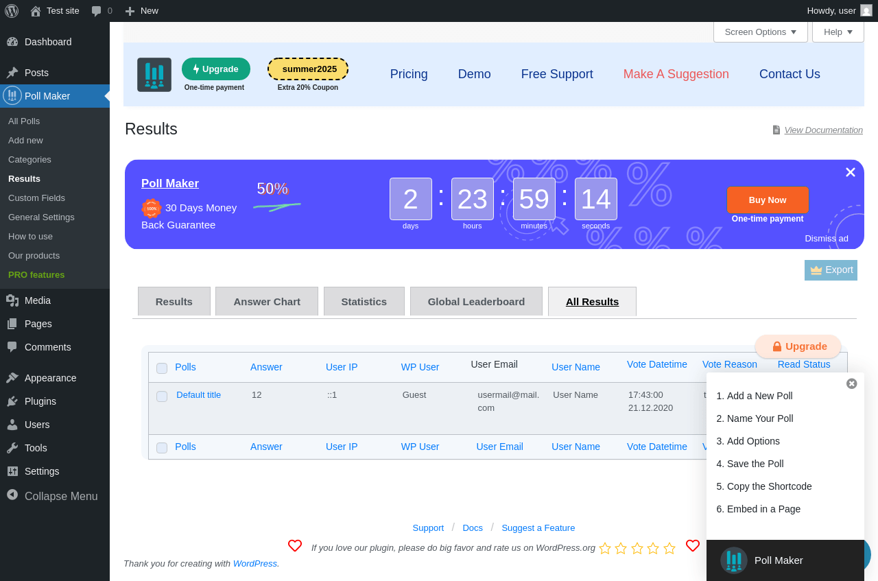Click Dismiss ad in the promo banner
Viewport: 878px width, 581px height.
tap(827, 239)
